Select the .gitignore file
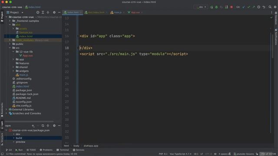This screenshot has width=278, height=156. click(22, 83)
